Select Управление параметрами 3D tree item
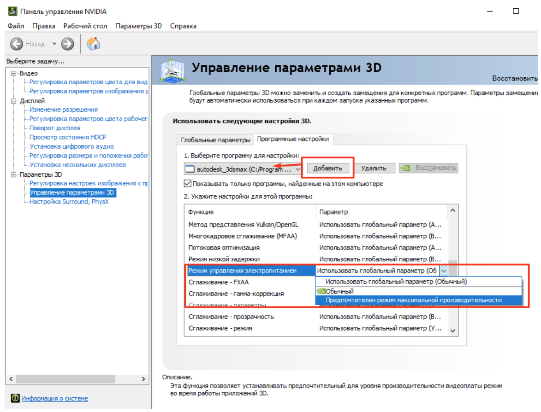Screen dimensions: 541x412 (x=72, y=192)
